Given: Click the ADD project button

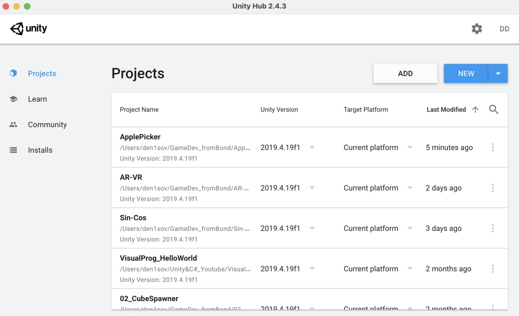Looking at the screenshot, I should 405,74.
